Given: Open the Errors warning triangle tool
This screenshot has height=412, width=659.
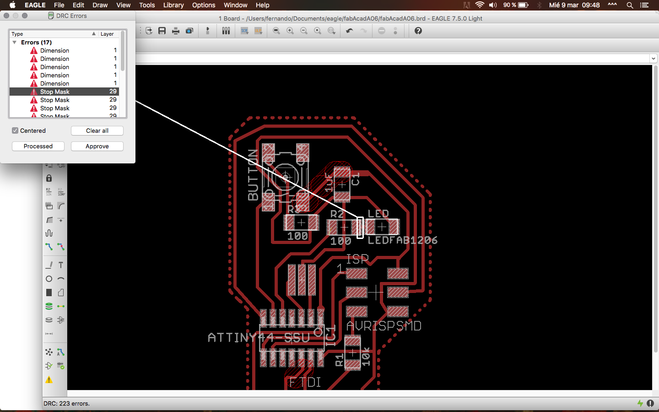Looking at the screenshot, I should [x=49, y=379].
